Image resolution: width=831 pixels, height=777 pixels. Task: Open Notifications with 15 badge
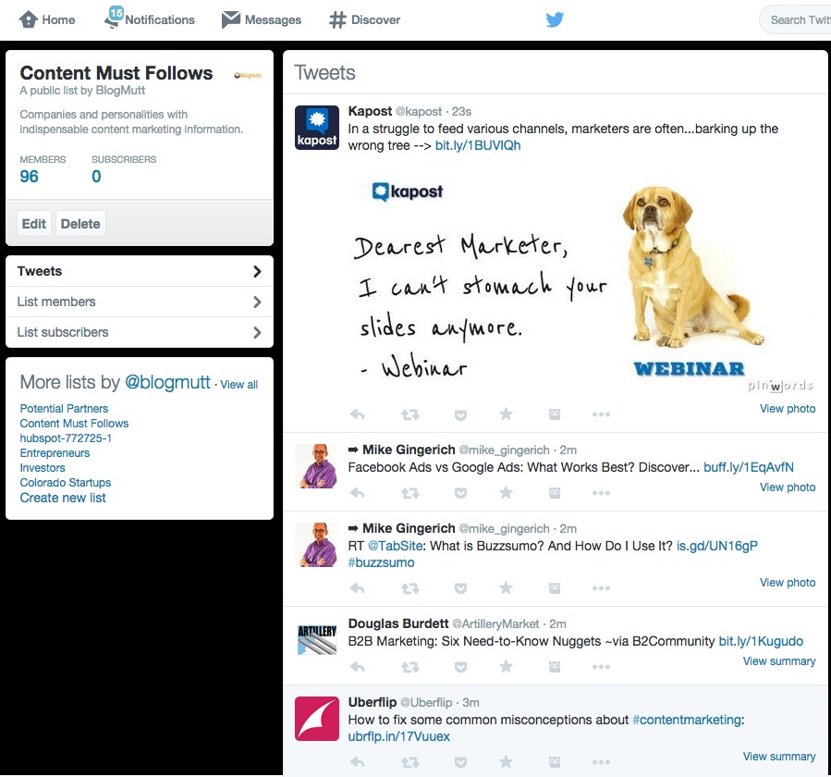coord(150,18)
